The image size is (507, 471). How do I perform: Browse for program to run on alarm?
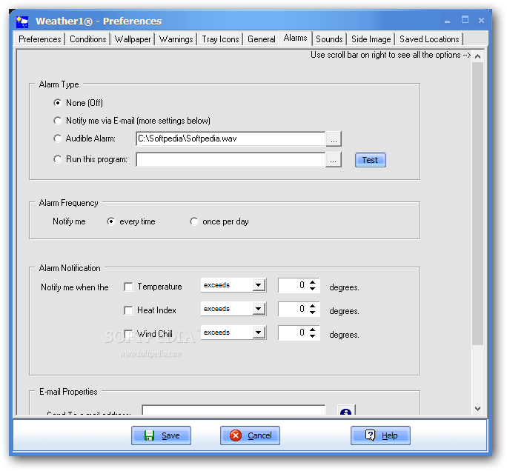[x=334, y=160]
